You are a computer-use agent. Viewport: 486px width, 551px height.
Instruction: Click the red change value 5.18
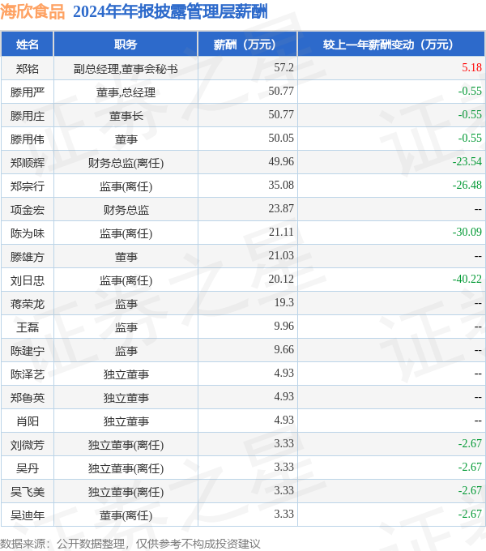click(471, 67)
